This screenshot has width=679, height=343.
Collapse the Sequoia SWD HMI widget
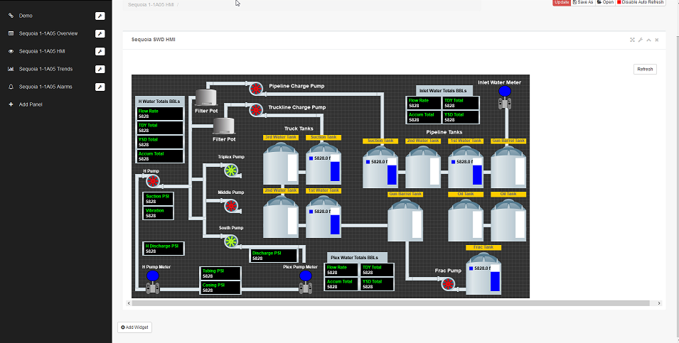pos(648,40)
